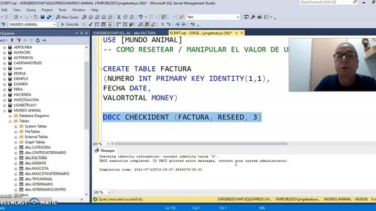
Task: Click the Display Estimated Execution Plan icon
Action: [x=96, y=25]
